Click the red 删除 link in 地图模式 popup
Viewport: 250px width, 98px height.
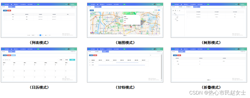(x=125, y=22)
